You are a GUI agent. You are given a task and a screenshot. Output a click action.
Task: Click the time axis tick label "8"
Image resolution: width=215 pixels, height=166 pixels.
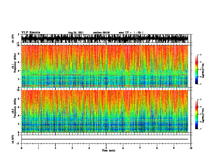[x=157, y=148]
